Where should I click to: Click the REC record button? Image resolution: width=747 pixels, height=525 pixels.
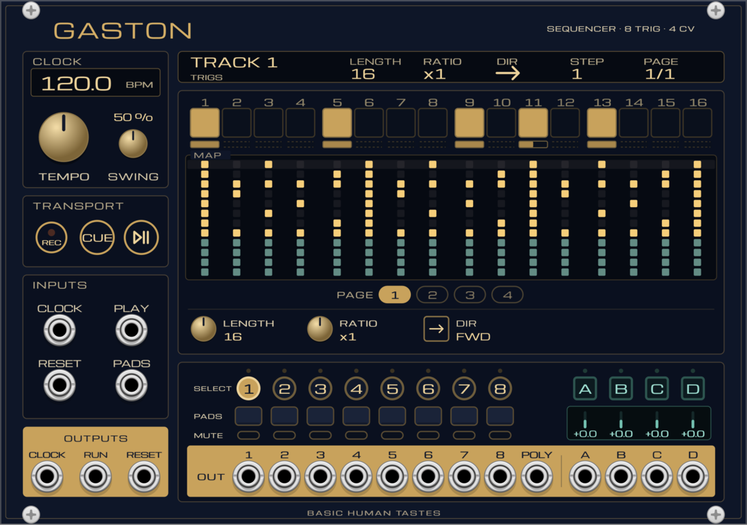pos(51,238)
